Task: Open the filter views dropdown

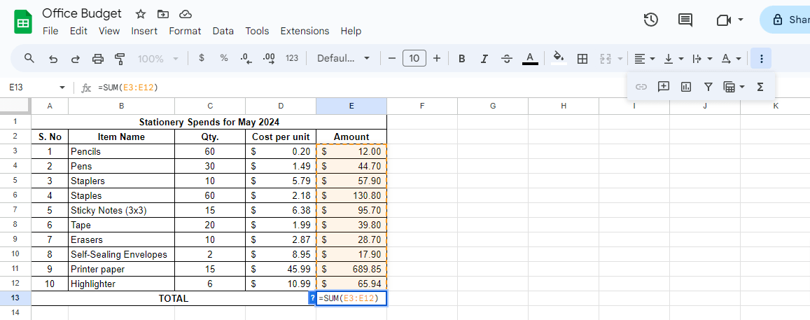Action: click(x=734, y=87)
